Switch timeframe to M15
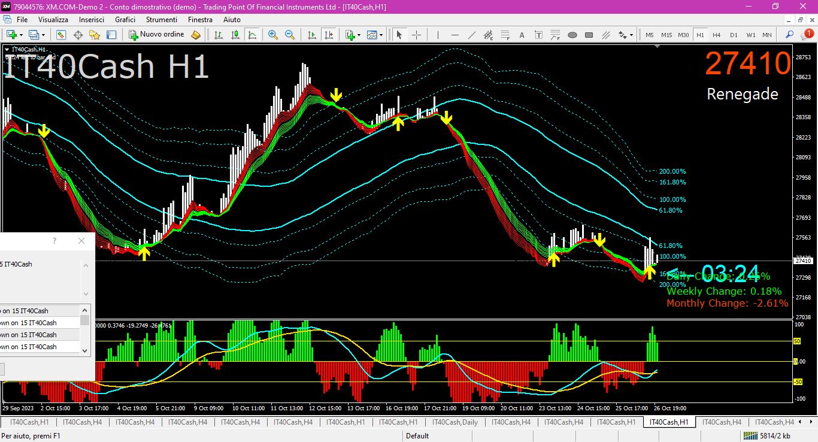The image size is (818, 442). coord(666,35)
